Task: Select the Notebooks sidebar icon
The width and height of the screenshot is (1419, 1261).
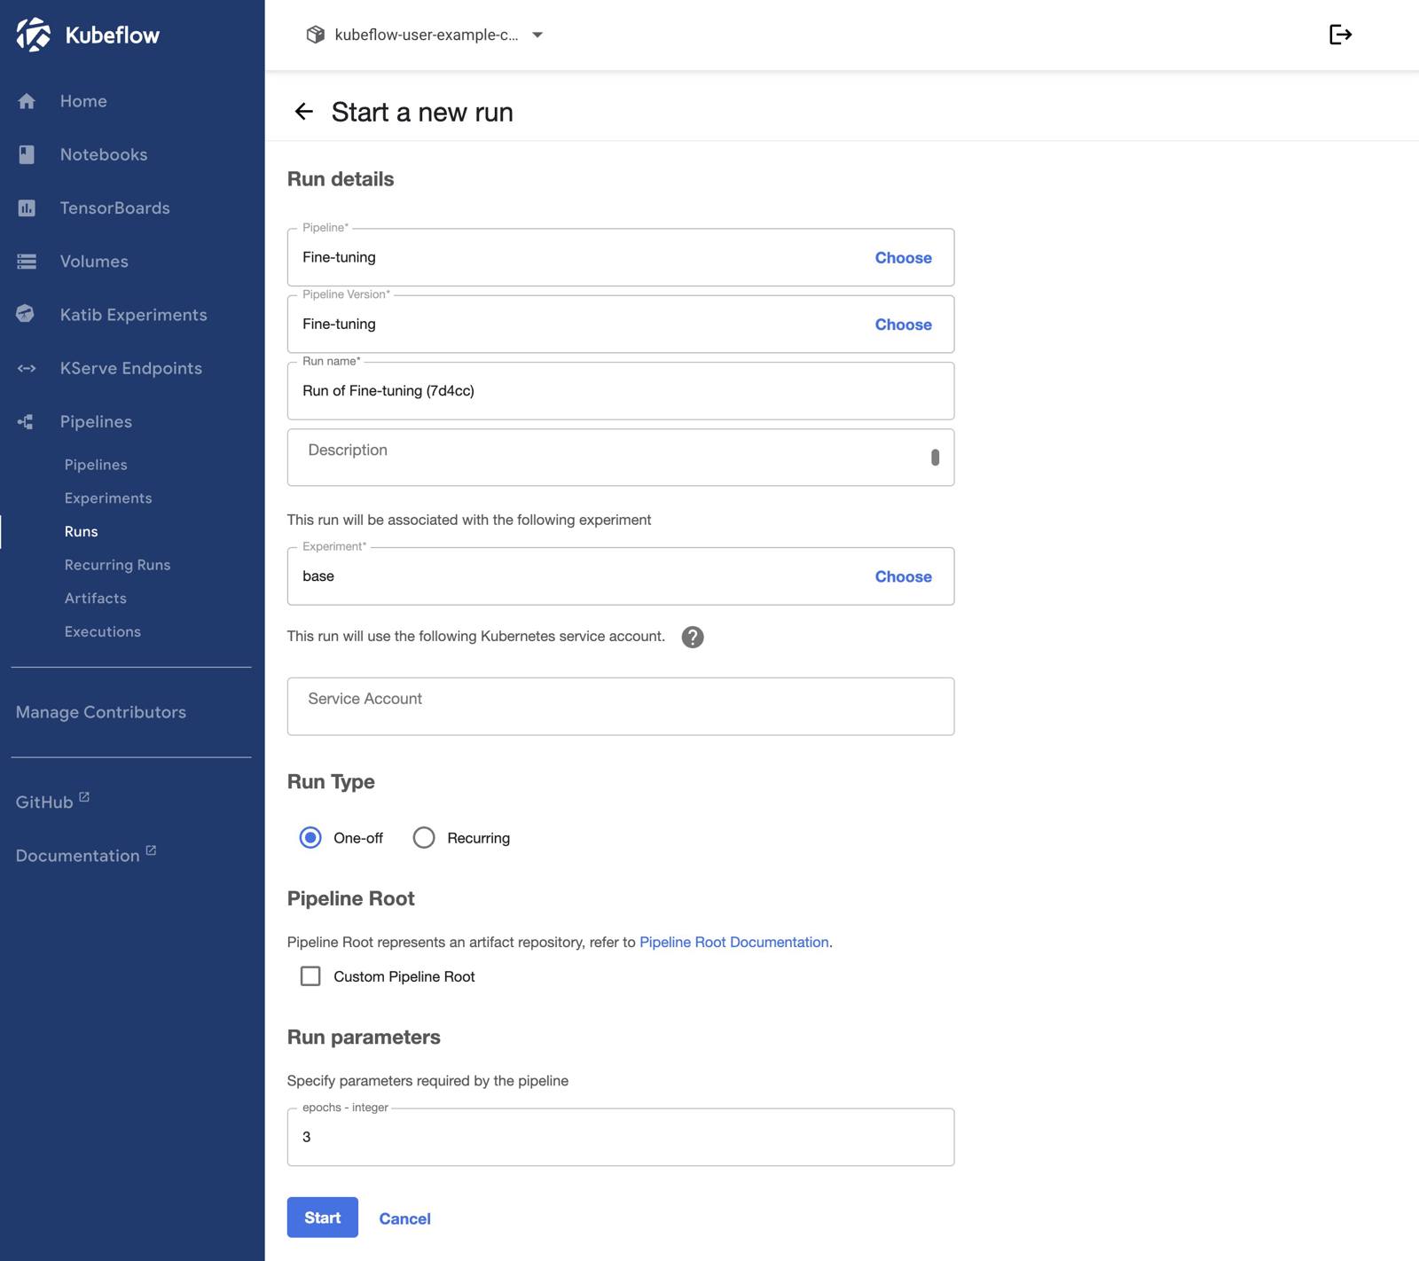Action: [27, 153]
